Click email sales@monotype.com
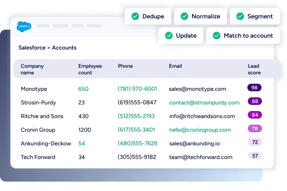This screenshot has width=287, height=191. point(197,89)
